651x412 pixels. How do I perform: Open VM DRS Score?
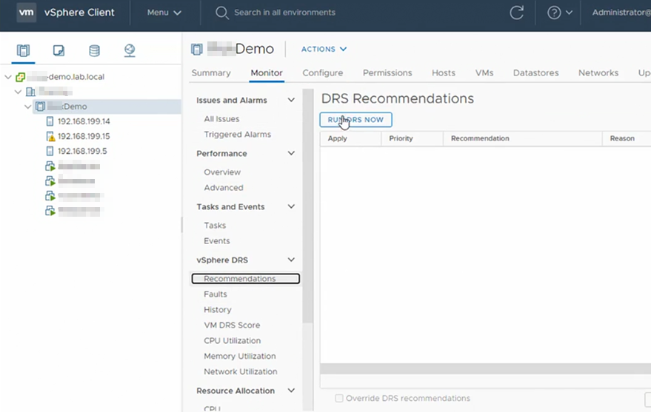point(232,325)
